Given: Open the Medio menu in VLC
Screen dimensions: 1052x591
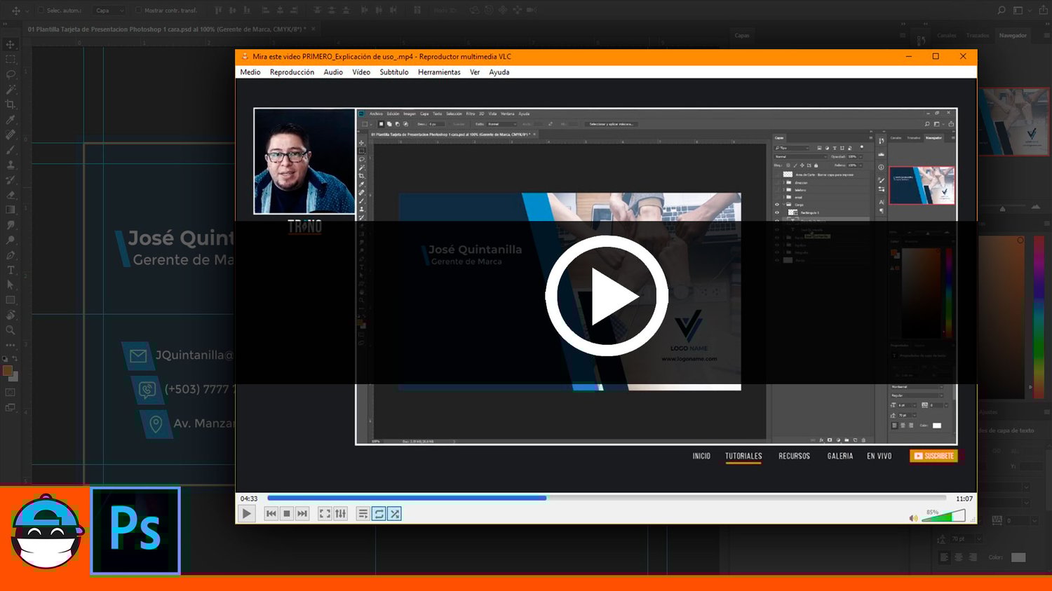Looking at the screenshot, I should click(x=250, y=72).
